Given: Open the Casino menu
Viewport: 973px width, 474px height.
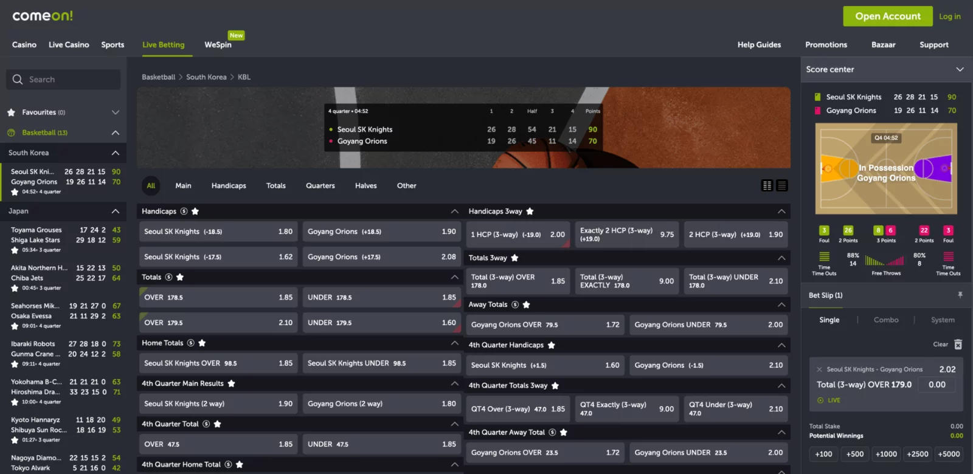Looking at the screenshot, I should pos(24,45).
